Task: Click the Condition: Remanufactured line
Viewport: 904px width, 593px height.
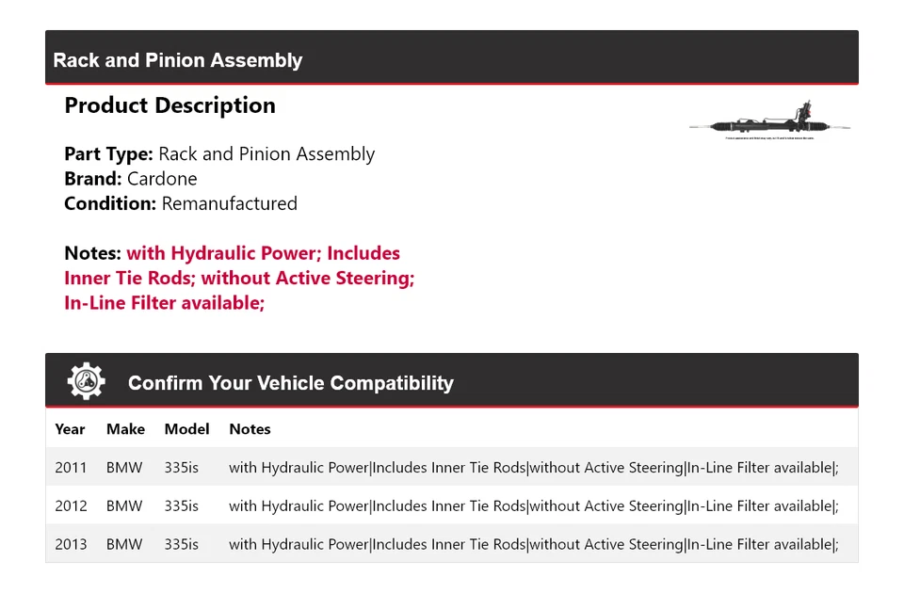Action: coord(181,203)
